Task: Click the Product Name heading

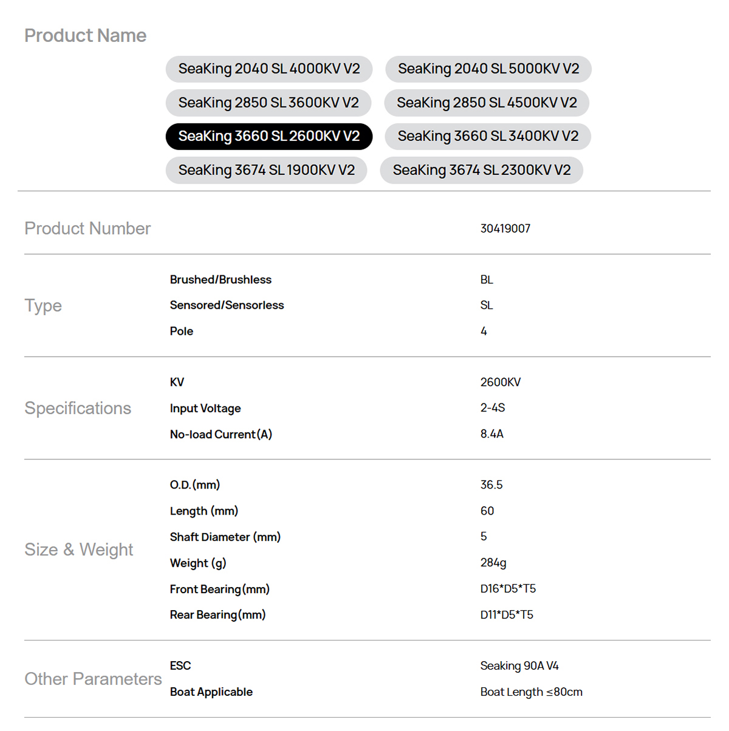Action: point(85,36)
